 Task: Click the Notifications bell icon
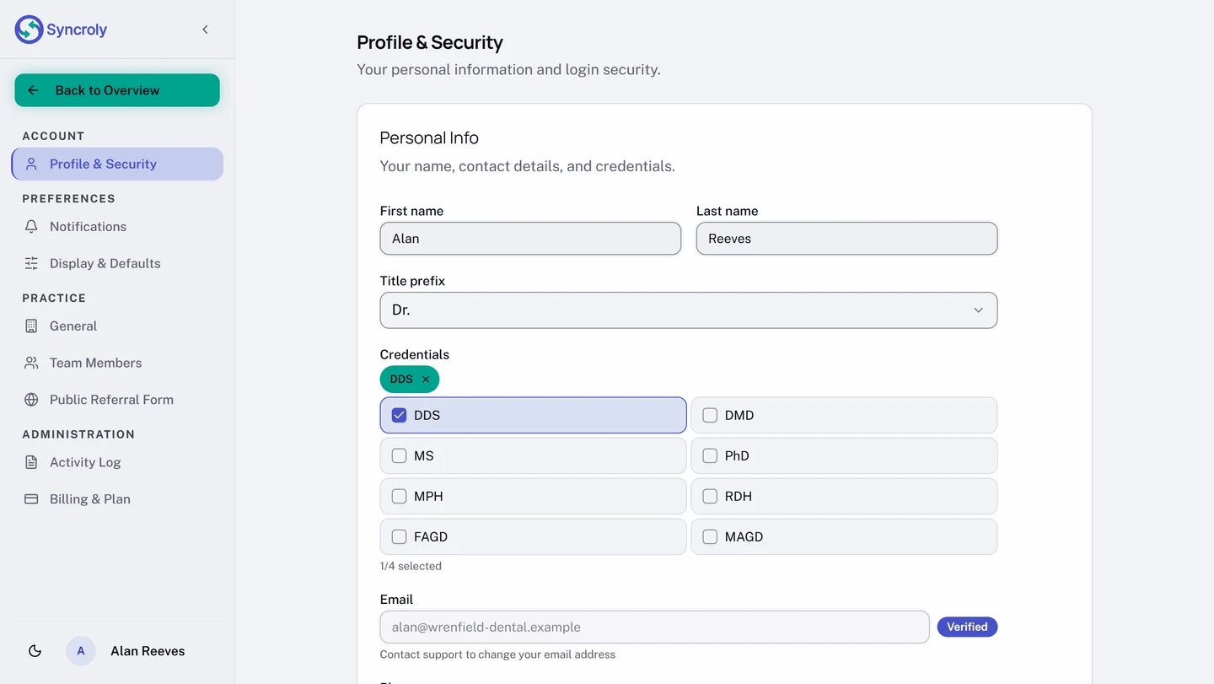[x=31, y=227]
